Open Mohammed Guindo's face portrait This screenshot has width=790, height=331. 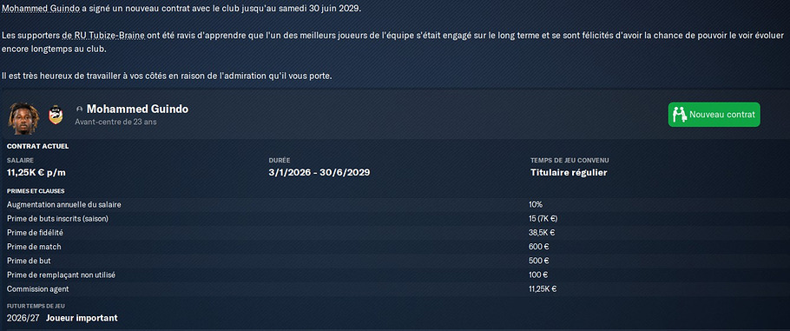coord(23,118)
